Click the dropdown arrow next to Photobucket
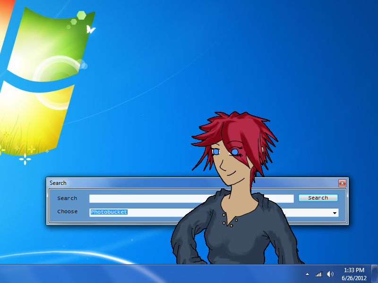The image size is (378, 283). pyautogui.click(x=335, y=212)
